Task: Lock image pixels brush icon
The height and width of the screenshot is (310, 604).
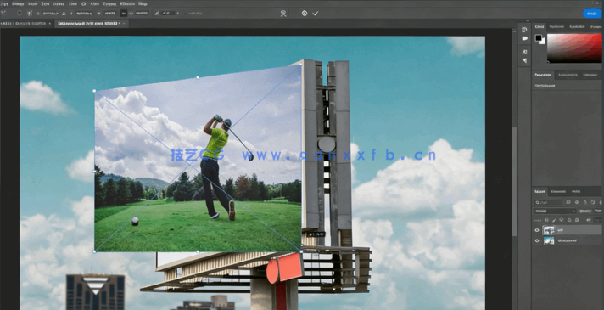Action: (554, 220)
